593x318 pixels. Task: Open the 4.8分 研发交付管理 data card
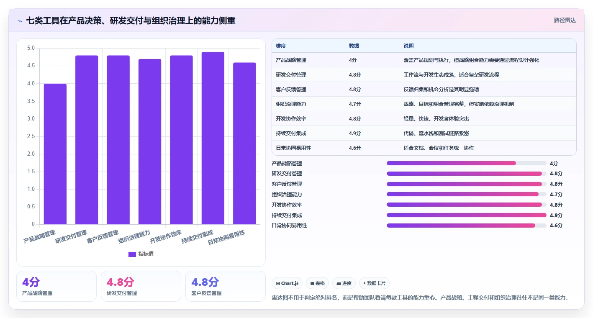(x=141, y=286)
